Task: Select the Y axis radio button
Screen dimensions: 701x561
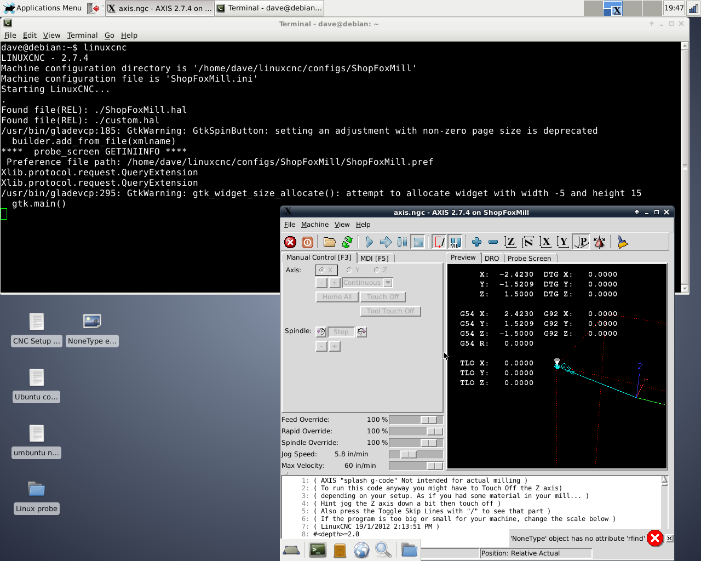Action: point(353,270)
